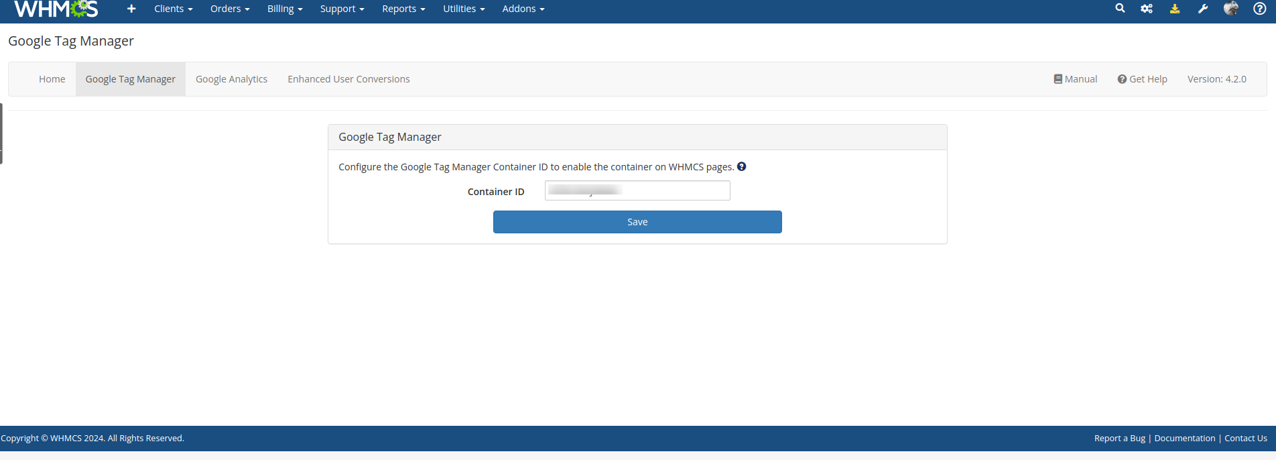Image resolution: width=1276 pixels, height=460 pixels.
Task: Click the Google Tag Manager panel heading
Action: pos(390,137)
